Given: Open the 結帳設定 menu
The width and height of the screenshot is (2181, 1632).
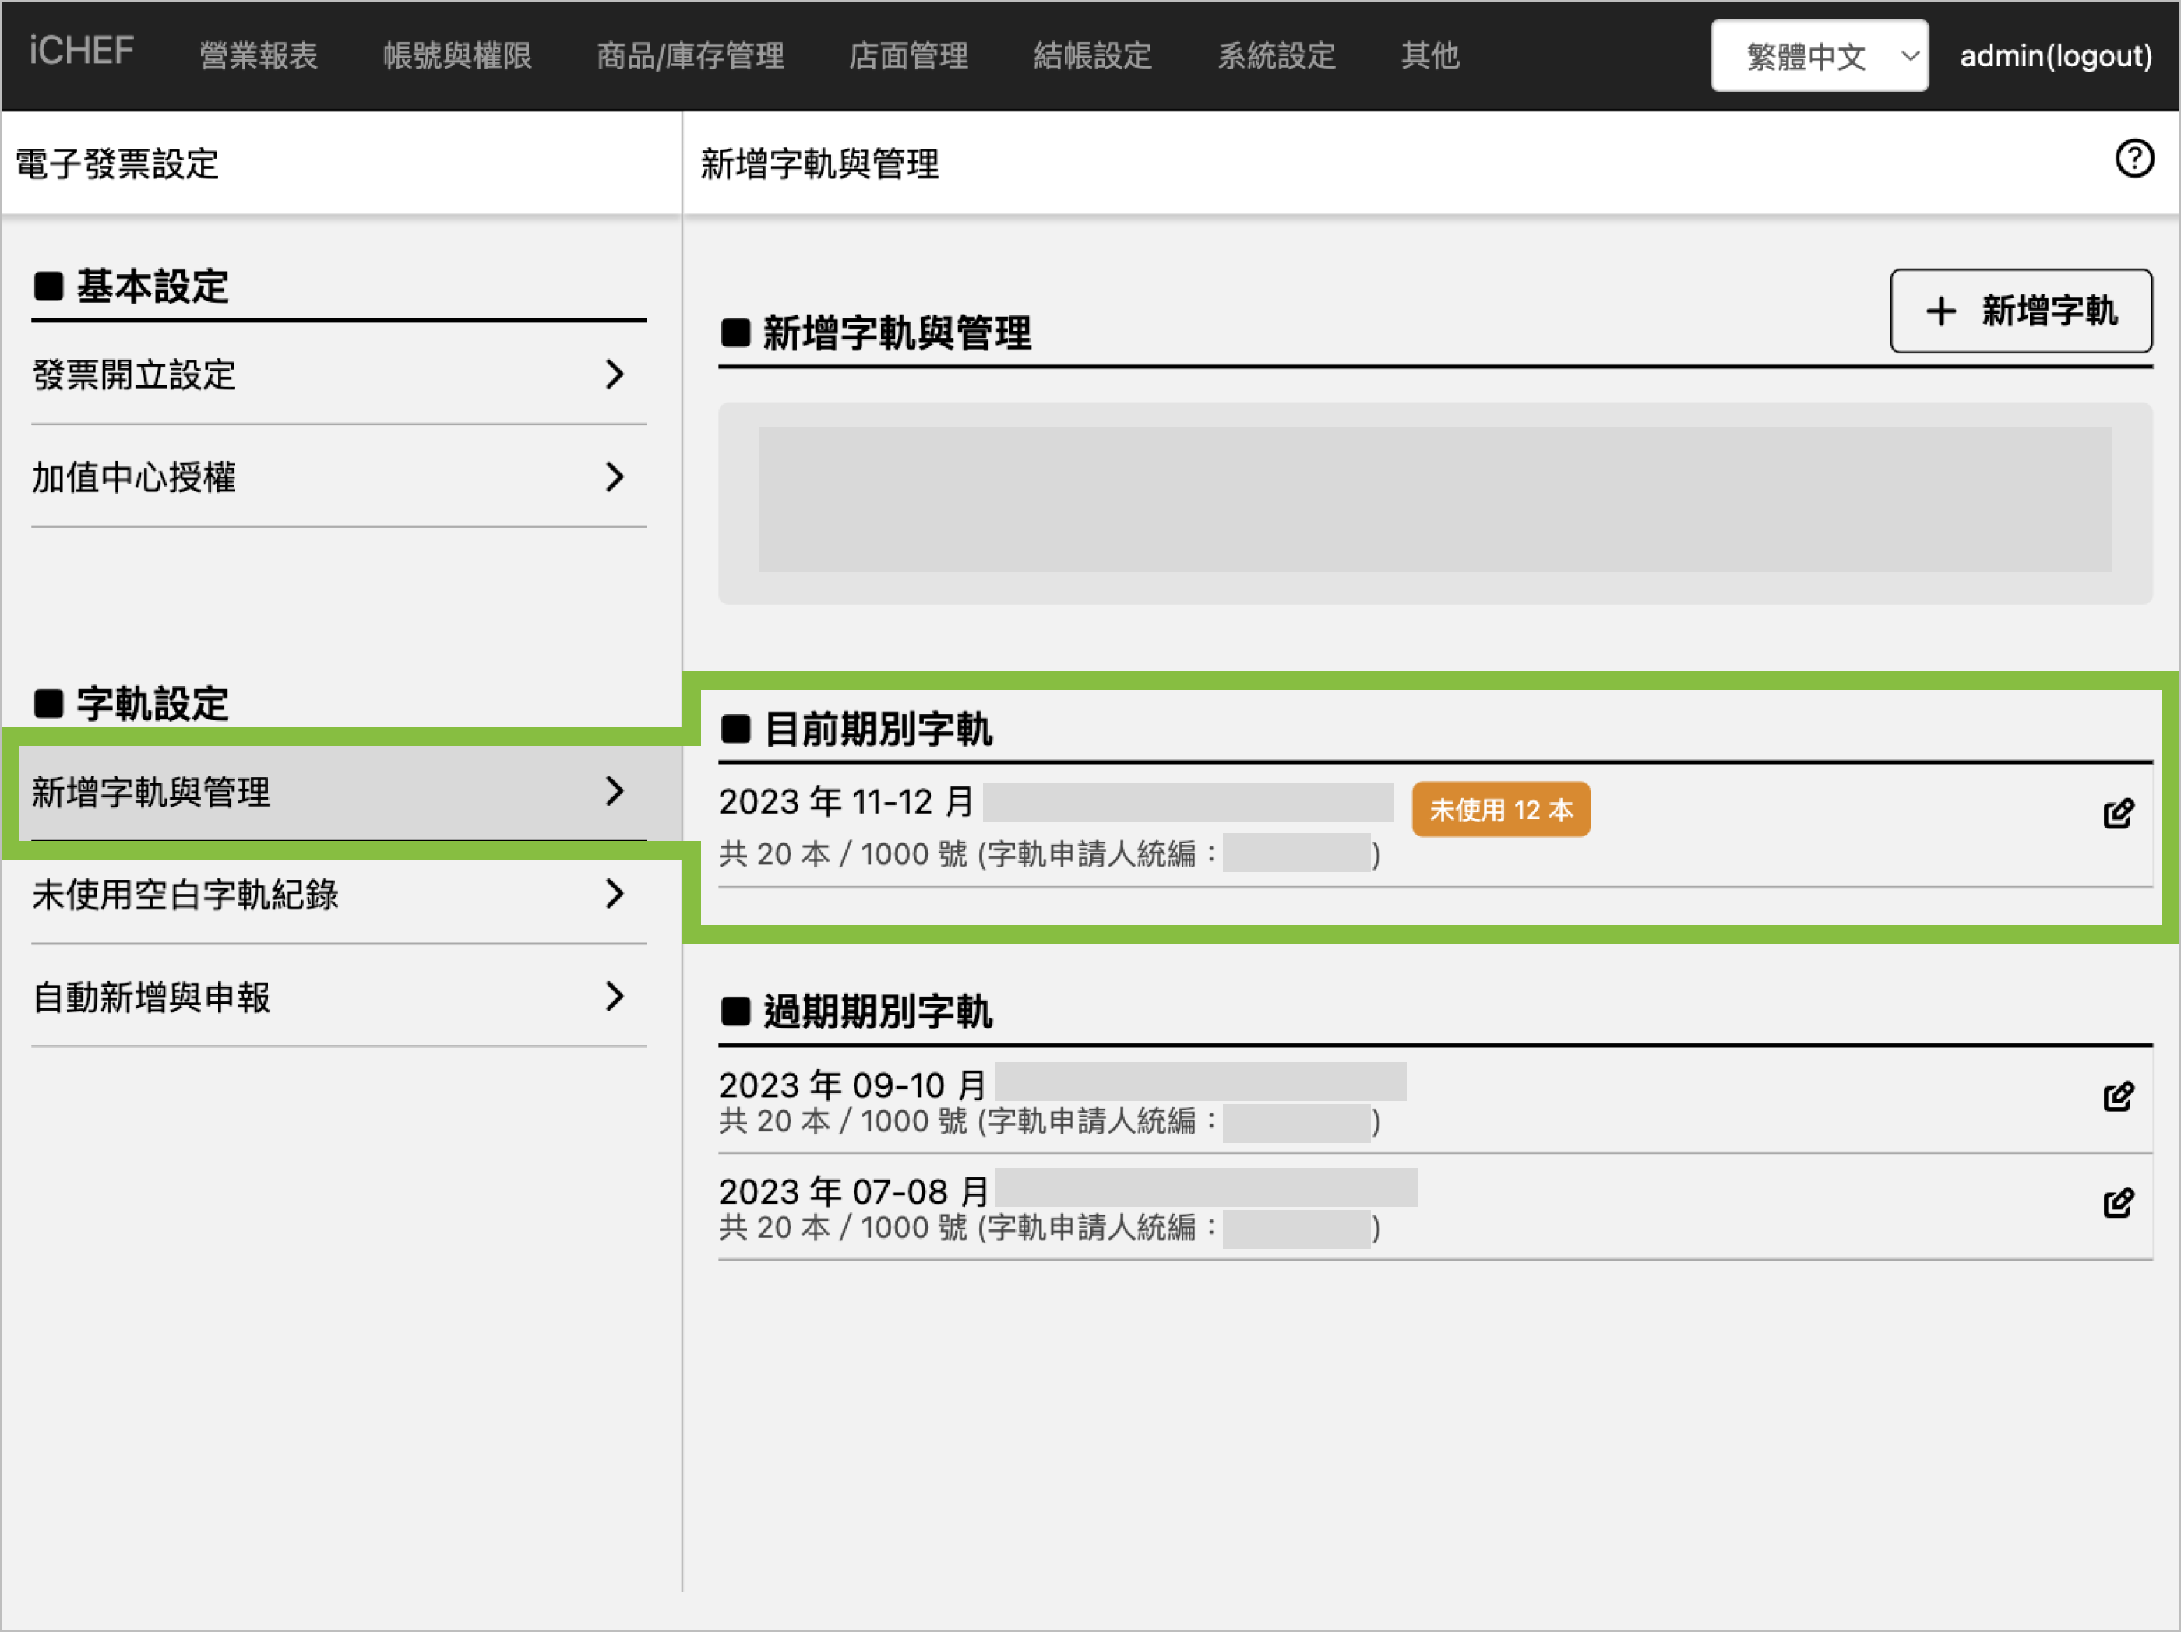Looking at the screenshot, I should [1093, 56].
